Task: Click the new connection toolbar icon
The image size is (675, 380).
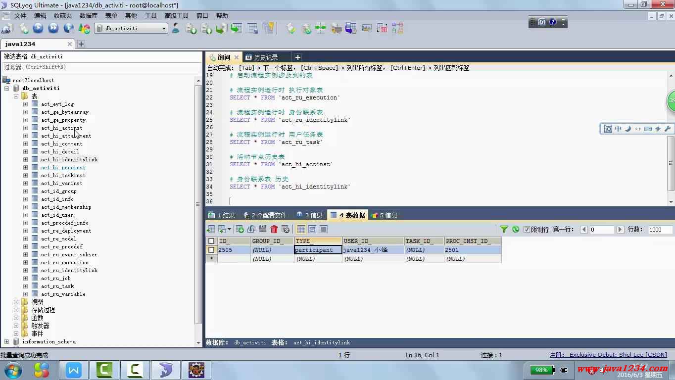Action: 7,28
